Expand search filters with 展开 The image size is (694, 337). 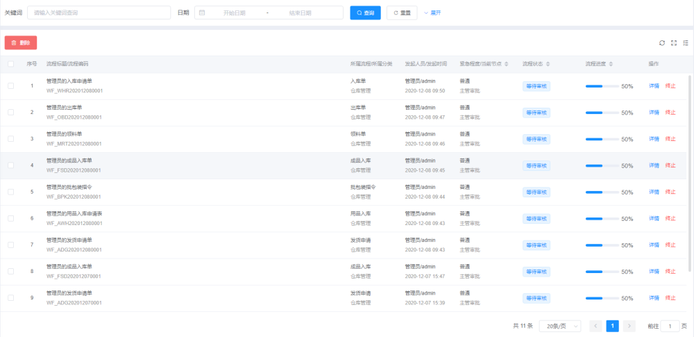[432, 13]
